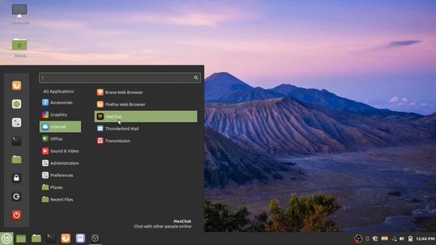
Task: Launch Brave Web Browser from the list
Action: click(x=146, y=93)
